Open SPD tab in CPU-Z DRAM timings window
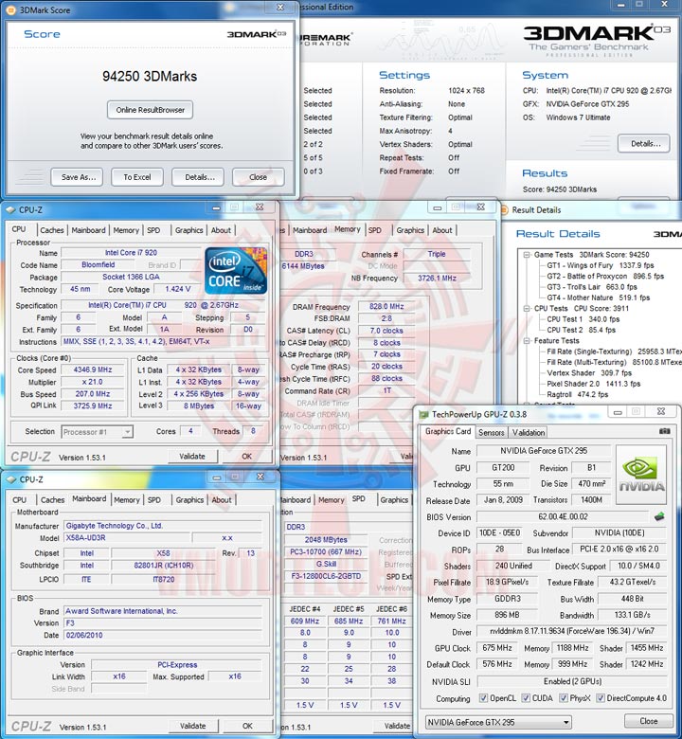682x739 pixels. click(375, 230)
